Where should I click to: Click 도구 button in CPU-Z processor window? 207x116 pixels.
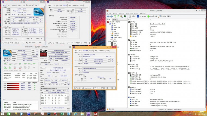(23, 43)
